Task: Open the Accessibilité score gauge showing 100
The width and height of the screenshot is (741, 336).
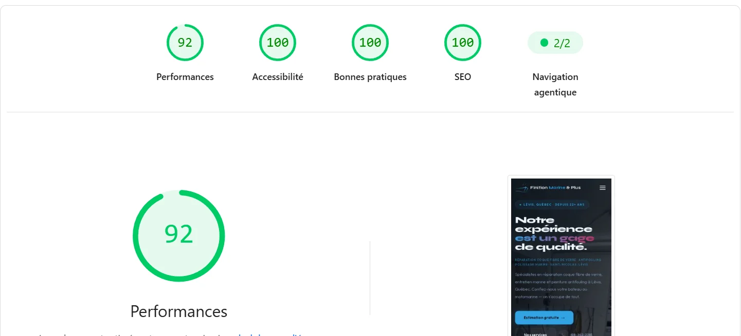Action: (x=278, y=43)
